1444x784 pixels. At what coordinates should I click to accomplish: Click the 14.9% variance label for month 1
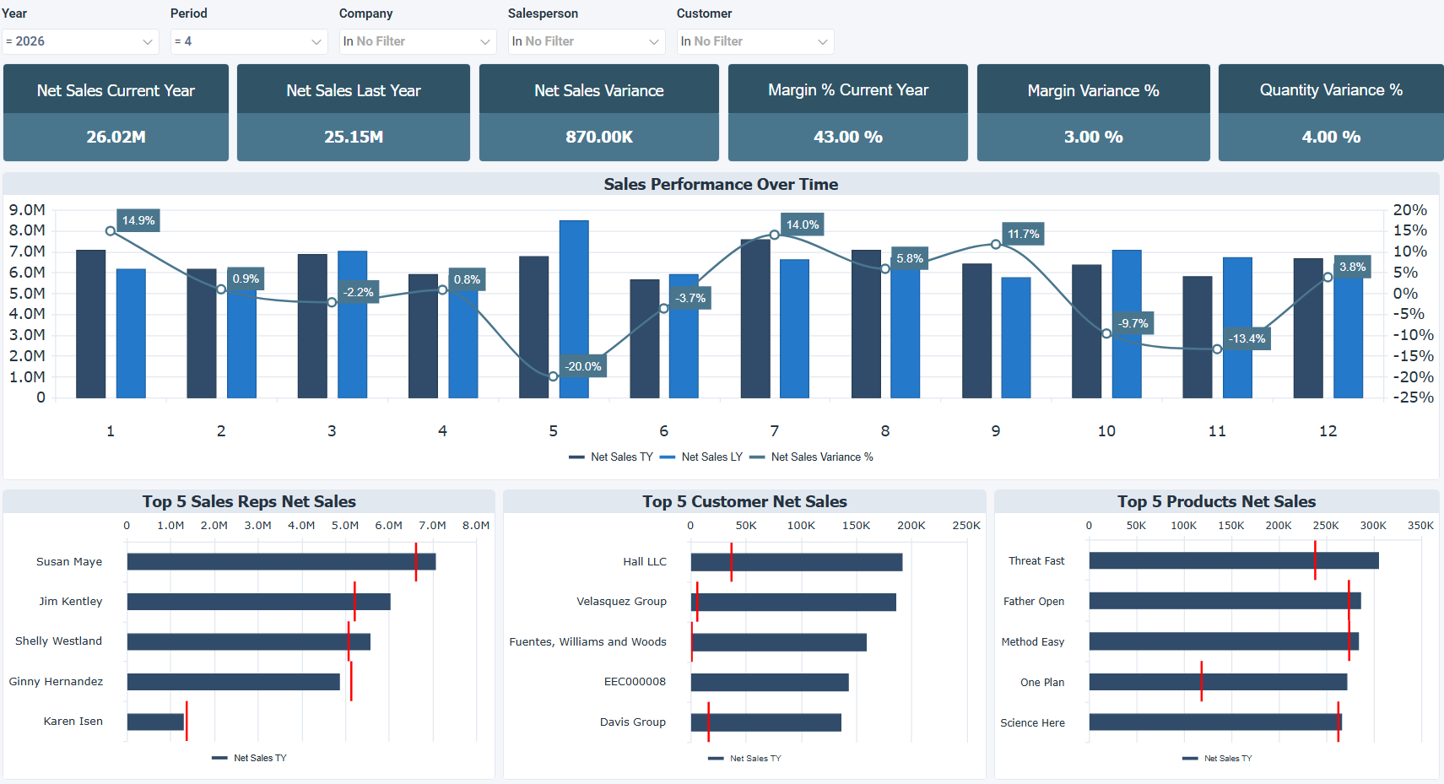(x=138, y=220)
